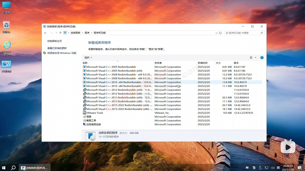Viewport: 305px width, 171px height.
Task: Open the view options dropdown arrow
Action: point(256,57)
